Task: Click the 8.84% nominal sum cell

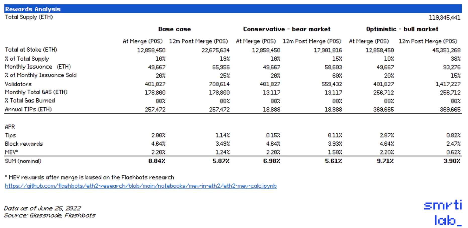Action: [x=157, y=161]
